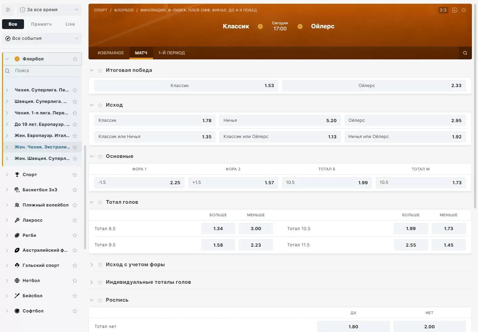Click the 2:3 series score badge
Viewport: 478px width, 332px height.
click(x=443, y=10)
